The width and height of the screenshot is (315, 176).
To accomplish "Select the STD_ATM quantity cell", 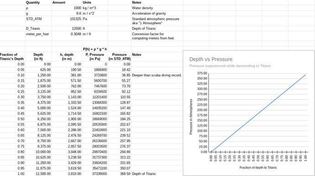I will tap(38, 21).
